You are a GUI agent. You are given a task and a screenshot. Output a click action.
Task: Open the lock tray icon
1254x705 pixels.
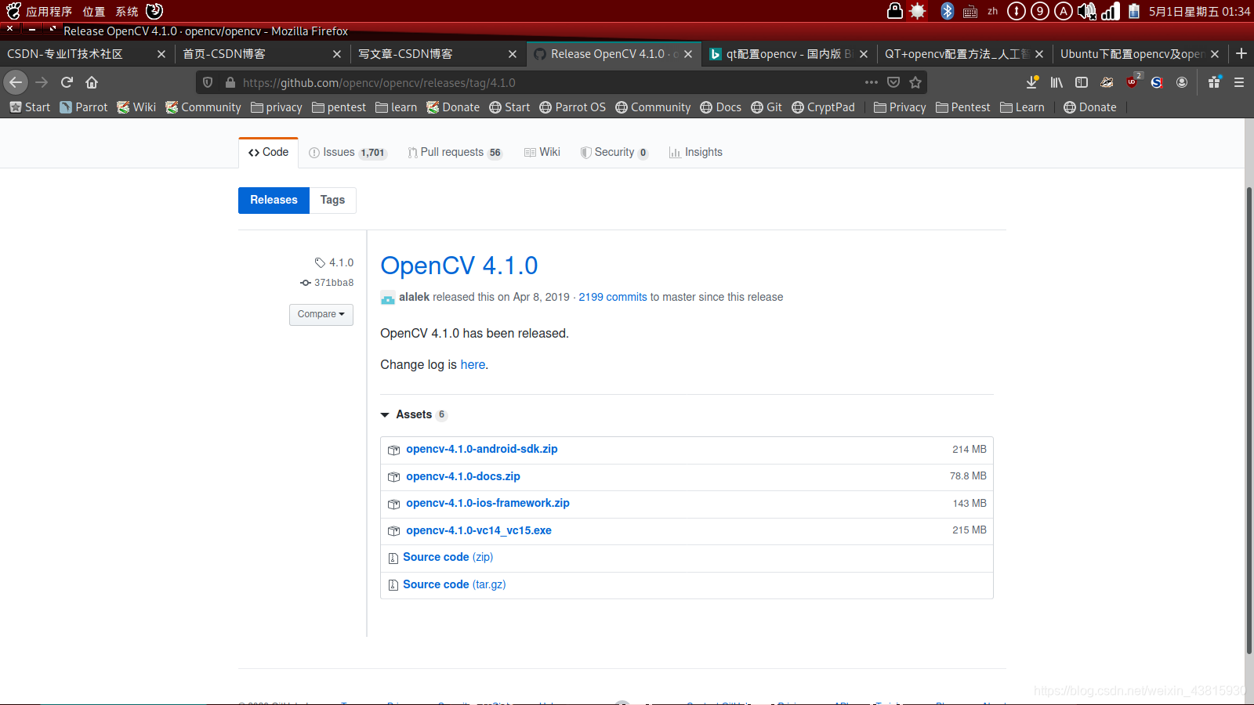[894, 10]
